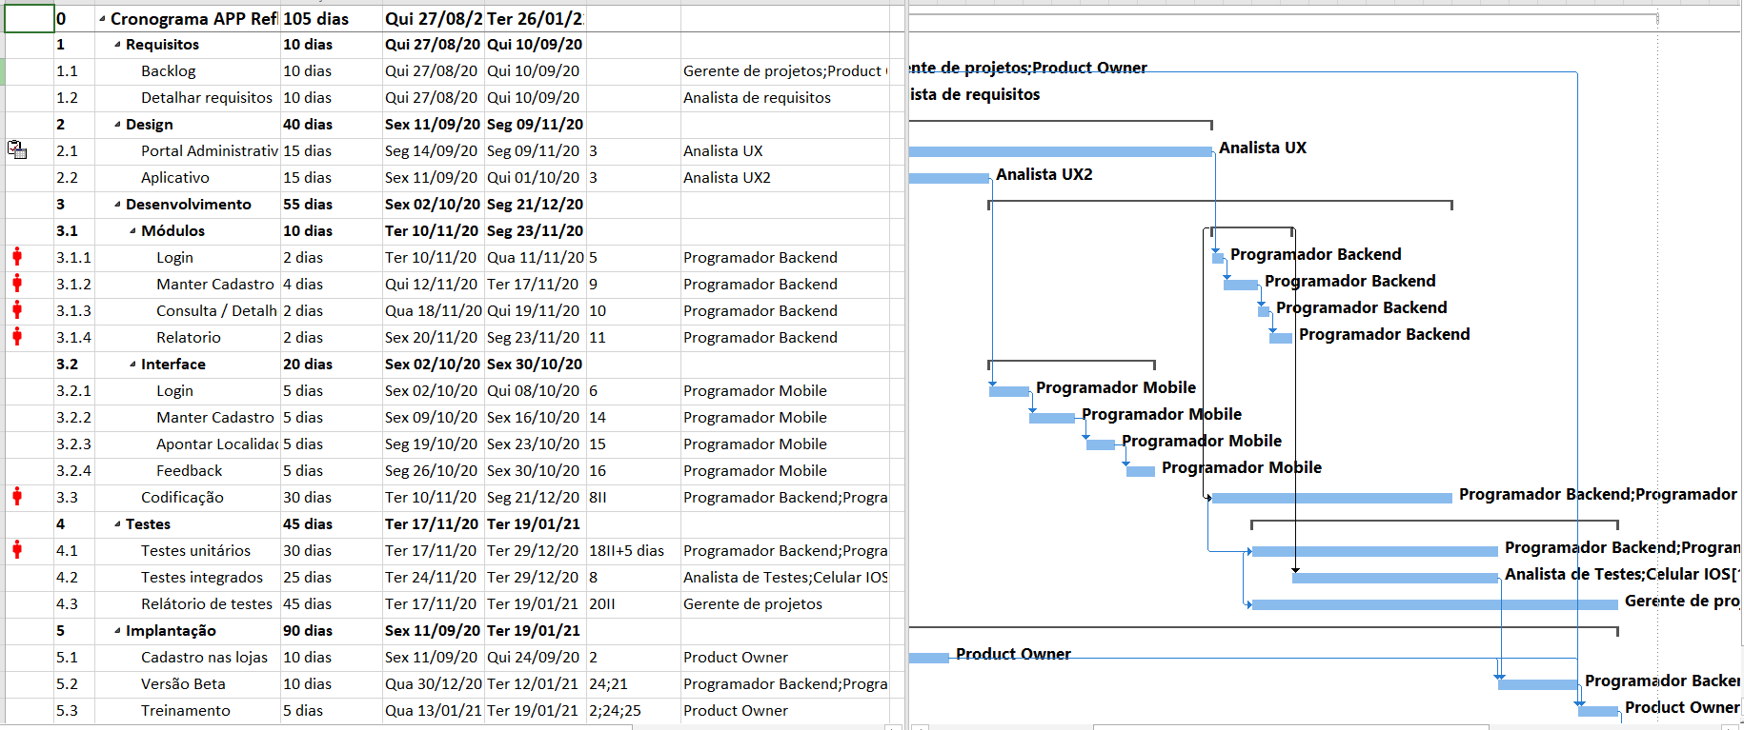Collapse the Interface subtask group
This screenshot has width=1744, height=730.
132,365
